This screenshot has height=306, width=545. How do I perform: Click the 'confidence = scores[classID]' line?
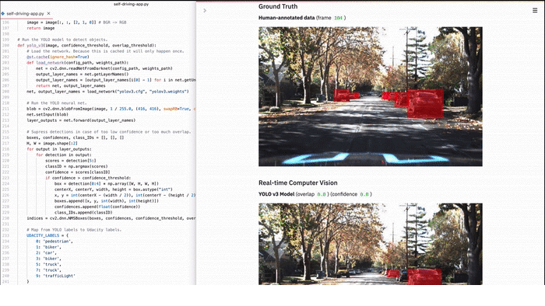[78, 172]
